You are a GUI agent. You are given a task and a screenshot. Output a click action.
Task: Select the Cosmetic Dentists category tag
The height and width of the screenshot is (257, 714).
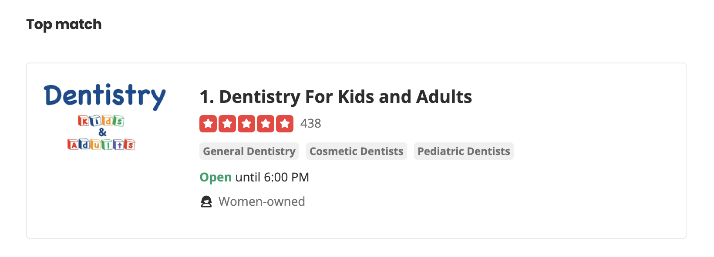click(x=356, y=151)
